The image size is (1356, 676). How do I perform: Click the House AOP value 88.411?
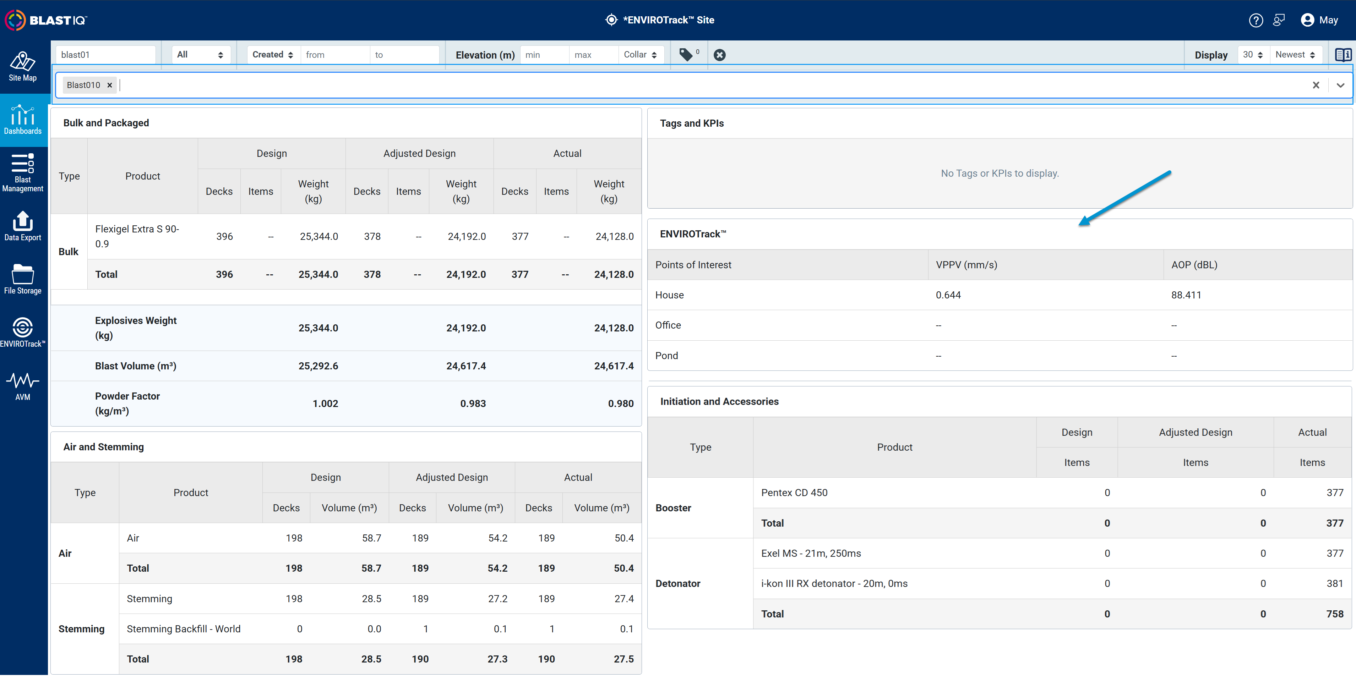(1186, 295)
